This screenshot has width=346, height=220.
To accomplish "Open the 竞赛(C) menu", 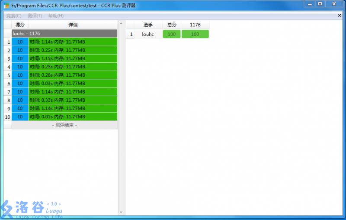I will coord(14,16).
